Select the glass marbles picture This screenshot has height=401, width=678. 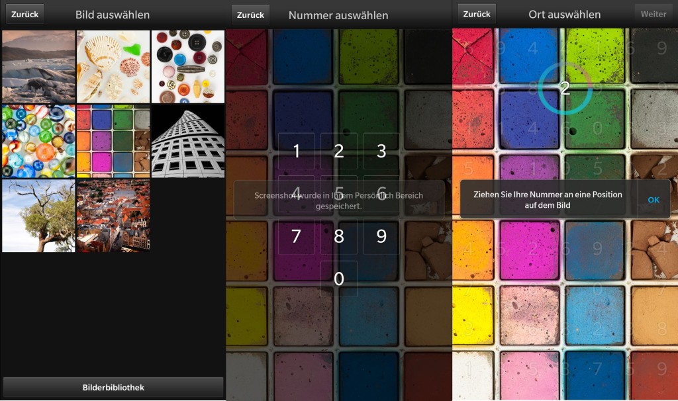coord(38,142)
